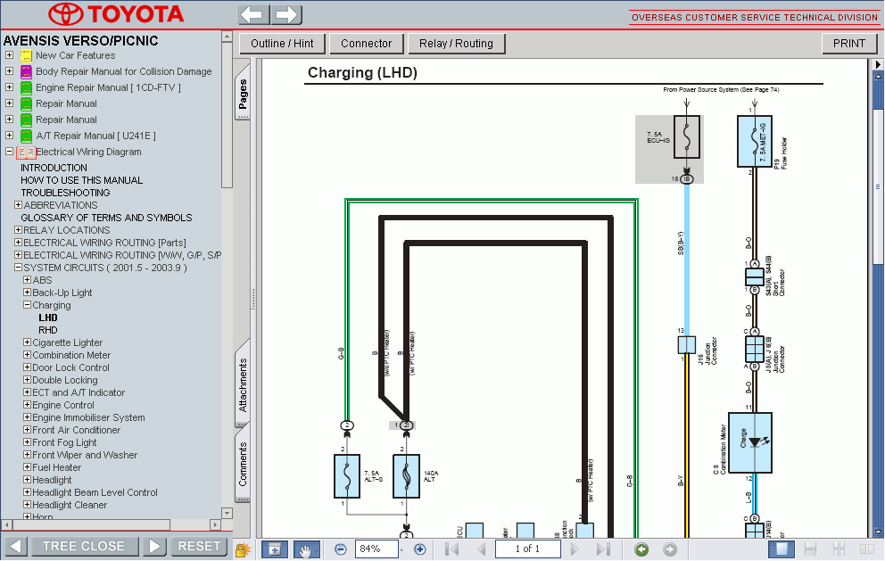
Task: Open the zoom level dropdown arrow
Action: click(x=401, y=549)
